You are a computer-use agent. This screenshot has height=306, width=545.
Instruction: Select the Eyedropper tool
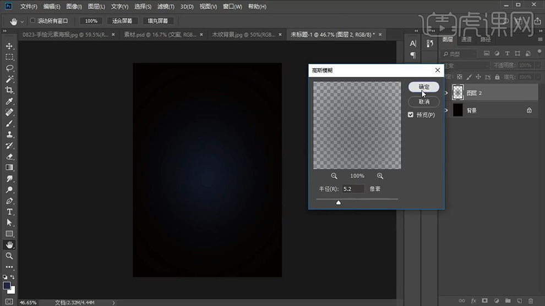(9, 102)
